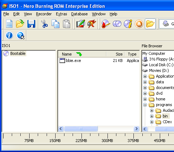
Task: Expand the CDex folder node
Action: pyautogui.click(x=152, y=122)
